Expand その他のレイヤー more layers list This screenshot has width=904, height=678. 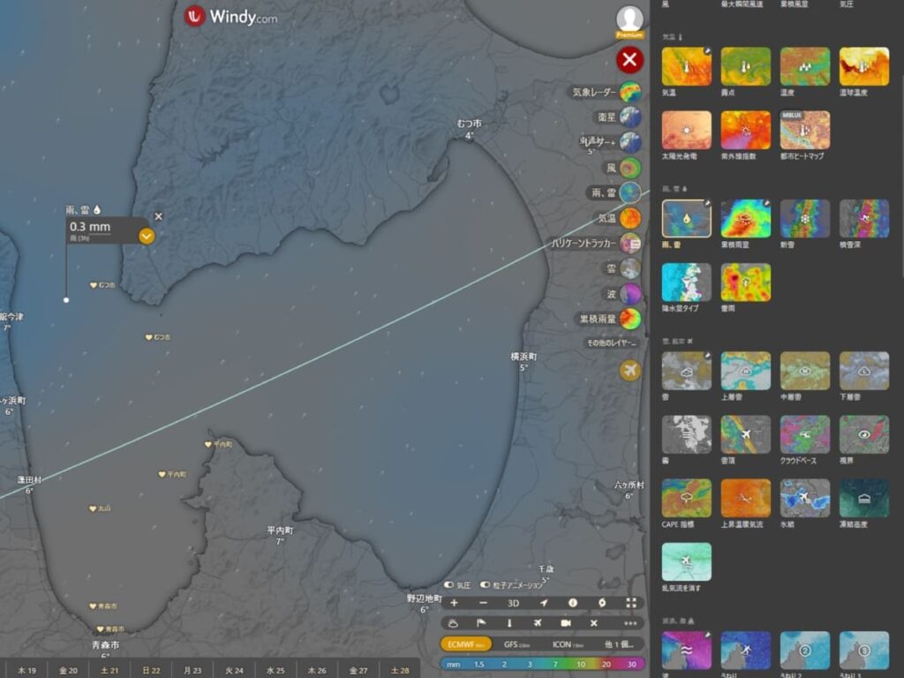click(609, 343)
